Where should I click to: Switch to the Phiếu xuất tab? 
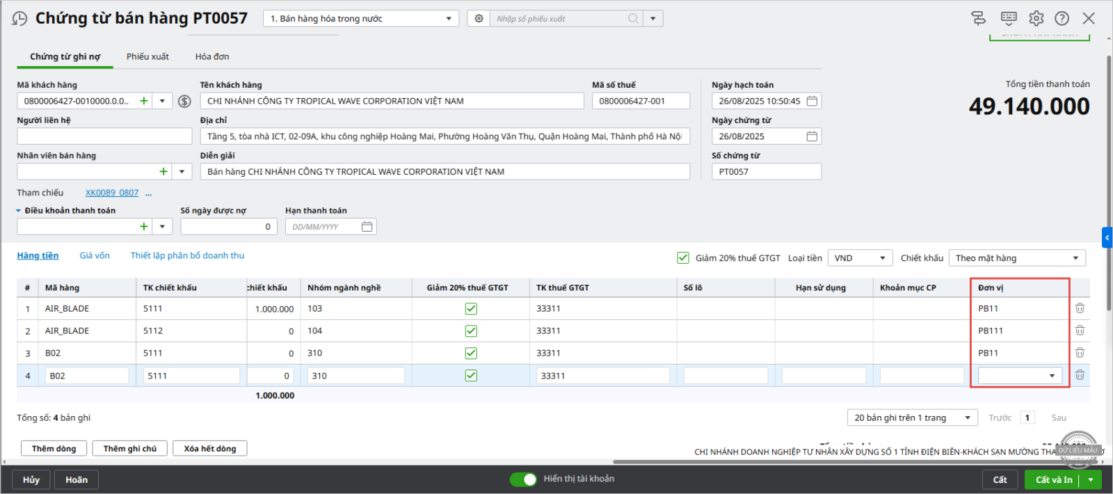[147, 57]
